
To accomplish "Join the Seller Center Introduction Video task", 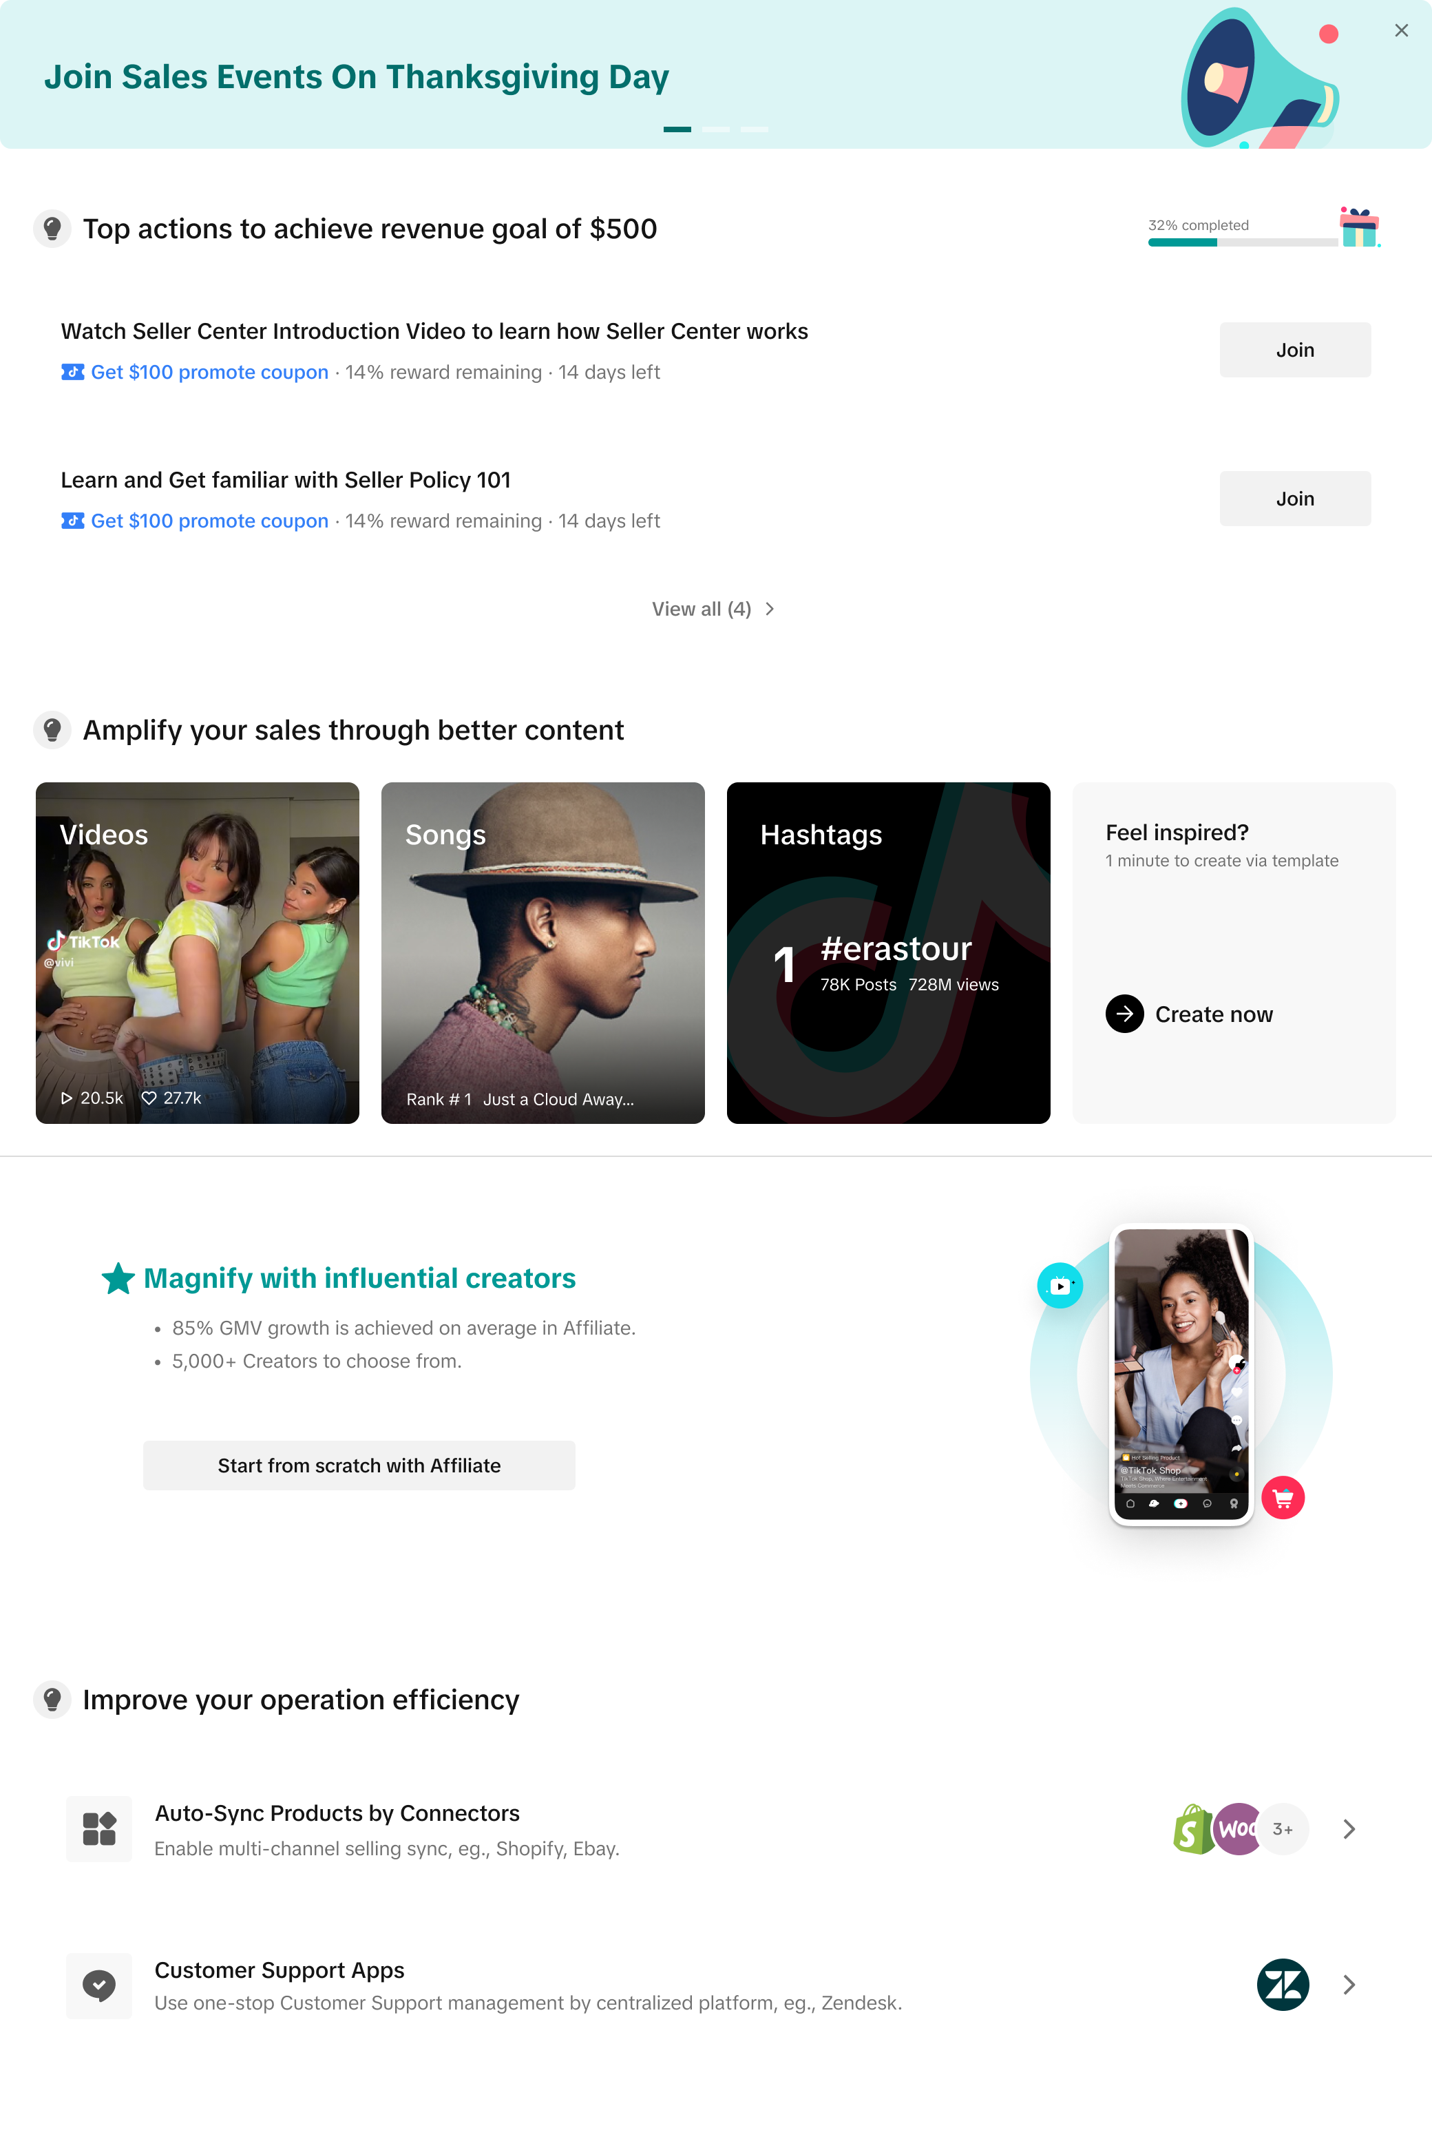I will pyautogui.click(x=1295, y=350).
